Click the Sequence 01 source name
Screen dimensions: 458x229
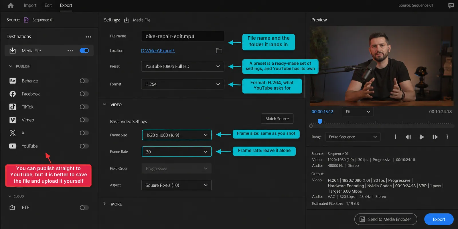pos(43,20)
